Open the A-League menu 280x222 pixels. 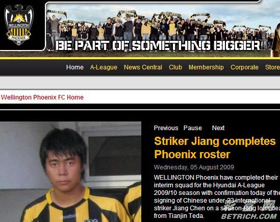pyautogui.click(x=104, y=67)
